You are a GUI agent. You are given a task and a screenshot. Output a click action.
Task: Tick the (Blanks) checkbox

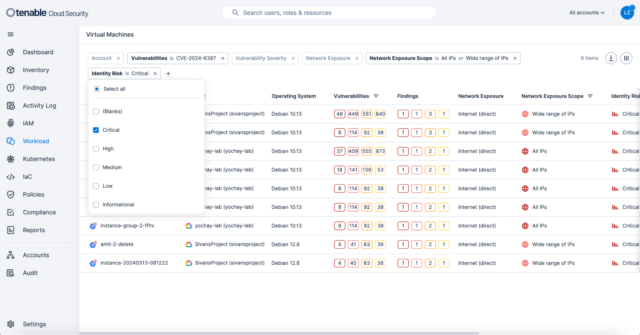(x=96, y=112)
